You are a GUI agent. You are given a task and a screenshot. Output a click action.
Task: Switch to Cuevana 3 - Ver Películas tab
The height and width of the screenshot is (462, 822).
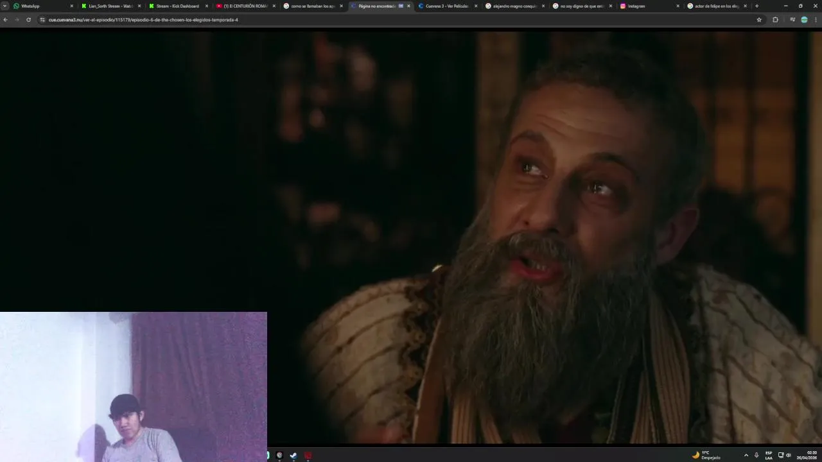click(447, 6)
